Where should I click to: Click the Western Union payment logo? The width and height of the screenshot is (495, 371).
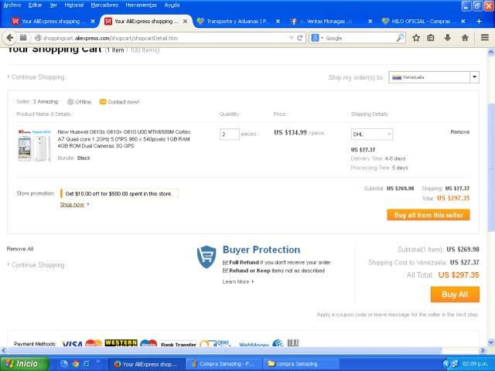click(x=121, y=343)
